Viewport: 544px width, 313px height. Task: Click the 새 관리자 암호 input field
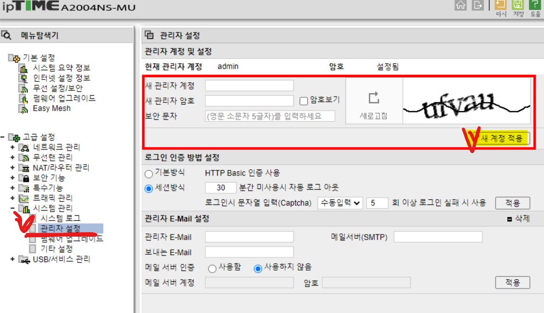(x=249, y=101)
